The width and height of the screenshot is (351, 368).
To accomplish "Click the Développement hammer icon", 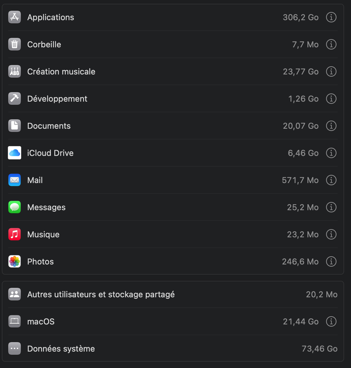I will pyautogui.click(x=15, y=99).
